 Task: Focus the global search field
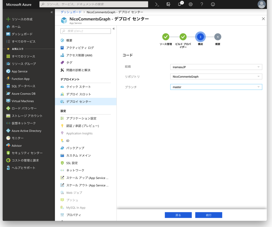pos(94,4)
